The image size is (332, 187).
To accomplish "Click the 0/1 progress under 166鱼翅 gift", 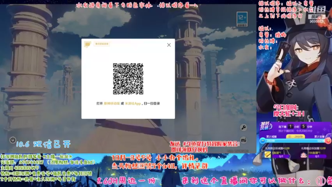I will (317, 157).
